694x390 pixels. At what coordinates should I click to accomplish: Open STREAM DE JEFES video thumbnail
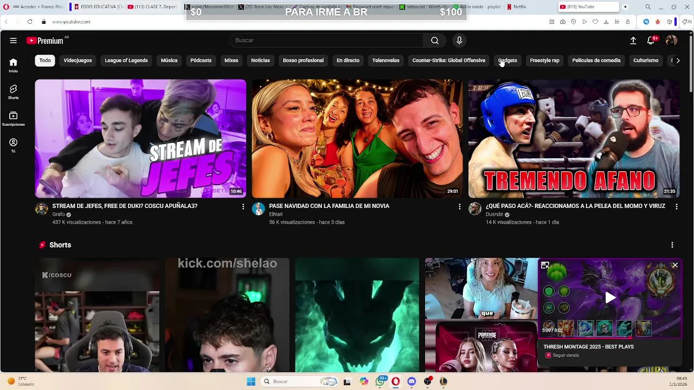(x=140, y=139)
